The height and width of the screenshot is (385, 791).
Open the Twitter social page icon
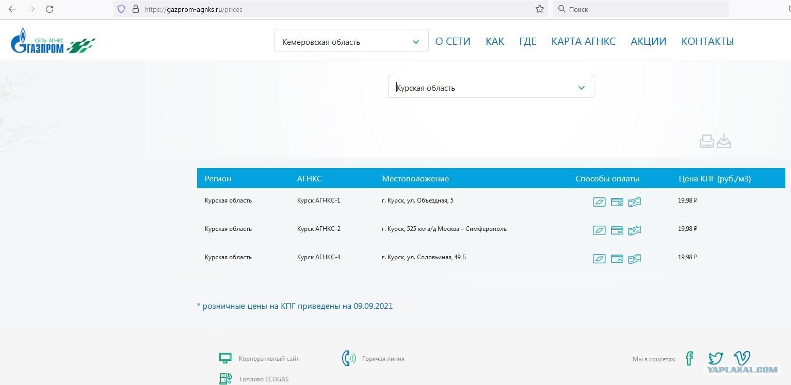pos(716,359)
